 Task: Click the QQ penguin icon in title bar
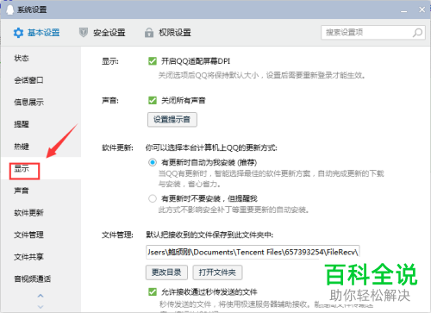click(x=10, y=9)
